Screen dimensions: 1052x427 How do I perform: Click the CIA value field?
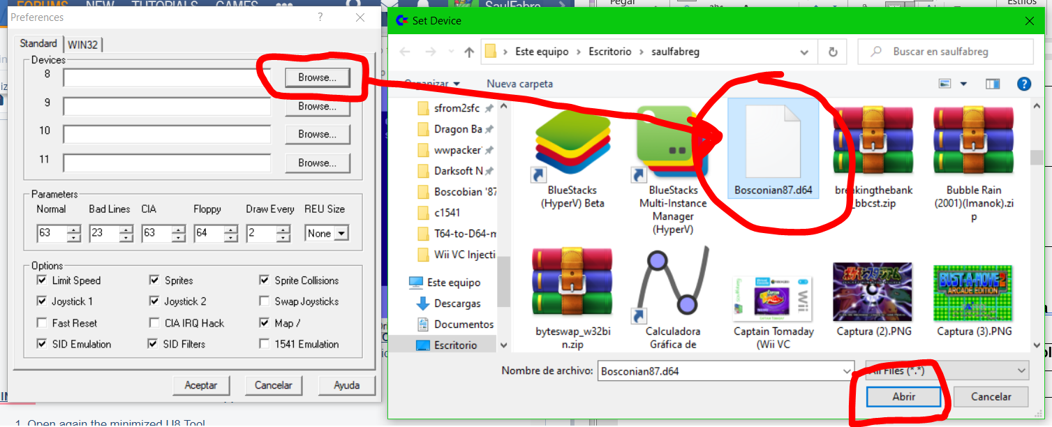(157, 233)
